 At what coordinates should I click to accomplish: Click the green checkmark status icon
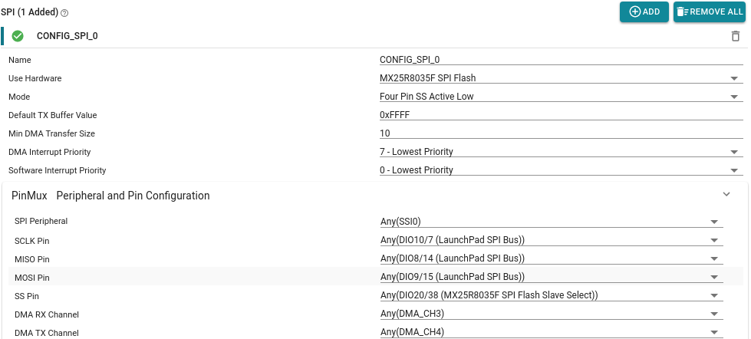coord(18,36)
